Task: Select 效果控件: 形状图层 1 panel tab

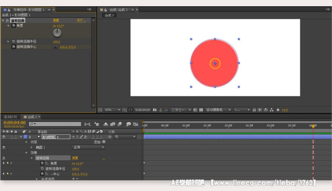Action: click(x=28, y=10)
